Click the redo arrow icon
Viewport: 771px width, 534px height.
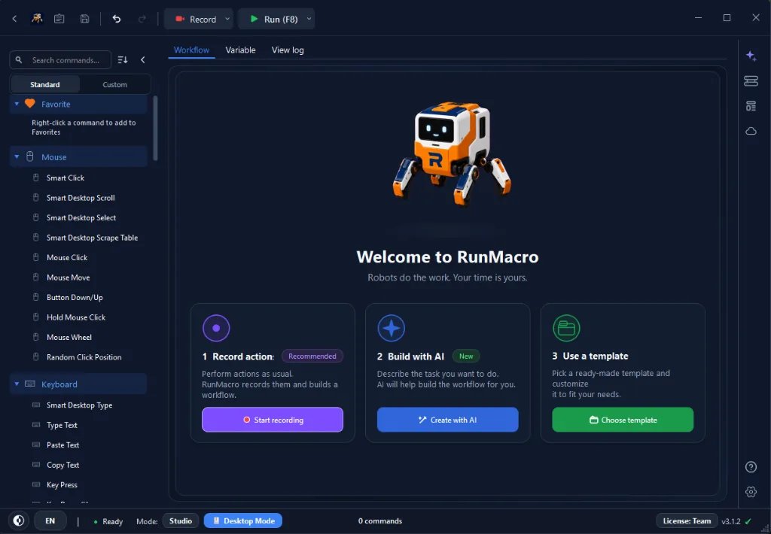pyautogui.click(x=142, y=19)
